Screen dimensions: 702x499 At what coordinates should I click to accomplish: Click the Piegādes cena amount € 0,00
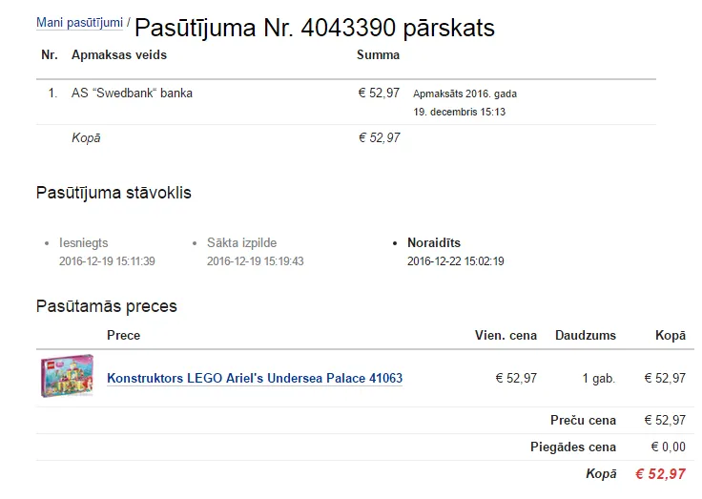[668, 447]
